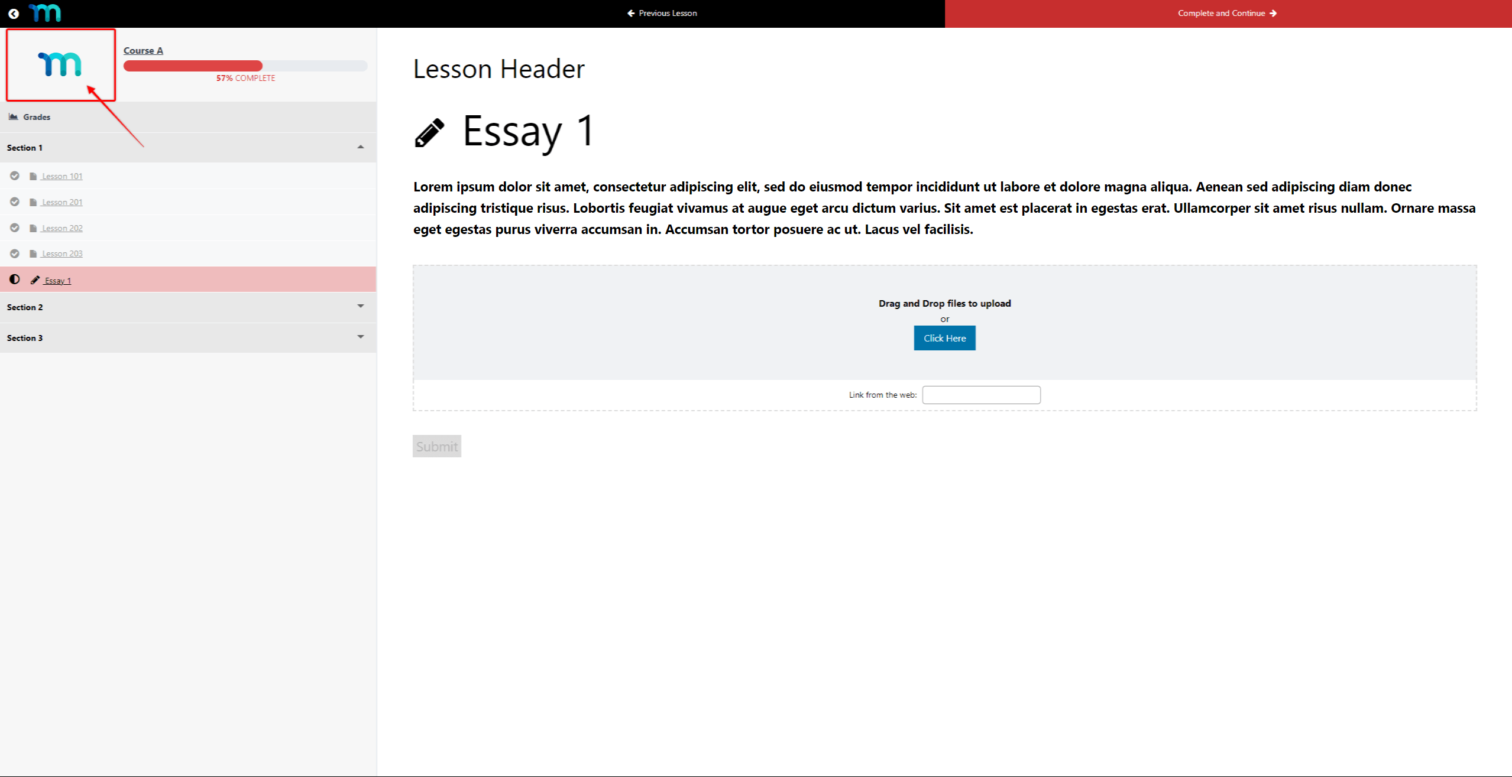Viewport: 1512px width, 777px height.
Task: Click the Submit button for Essay 1
Action: coord(436,446)
